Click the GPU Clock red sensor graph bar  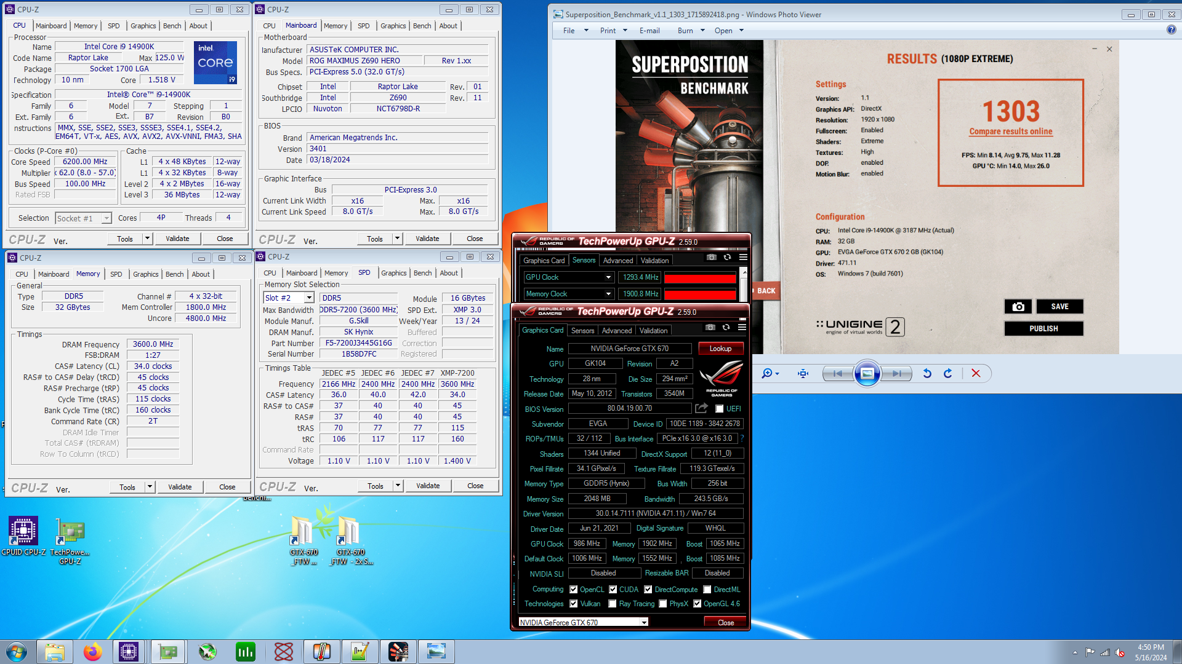pos(700,278)
